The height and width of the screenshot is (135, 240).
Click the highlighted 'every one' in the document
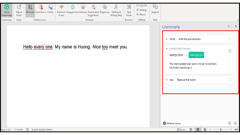click(x=43, y=47)
